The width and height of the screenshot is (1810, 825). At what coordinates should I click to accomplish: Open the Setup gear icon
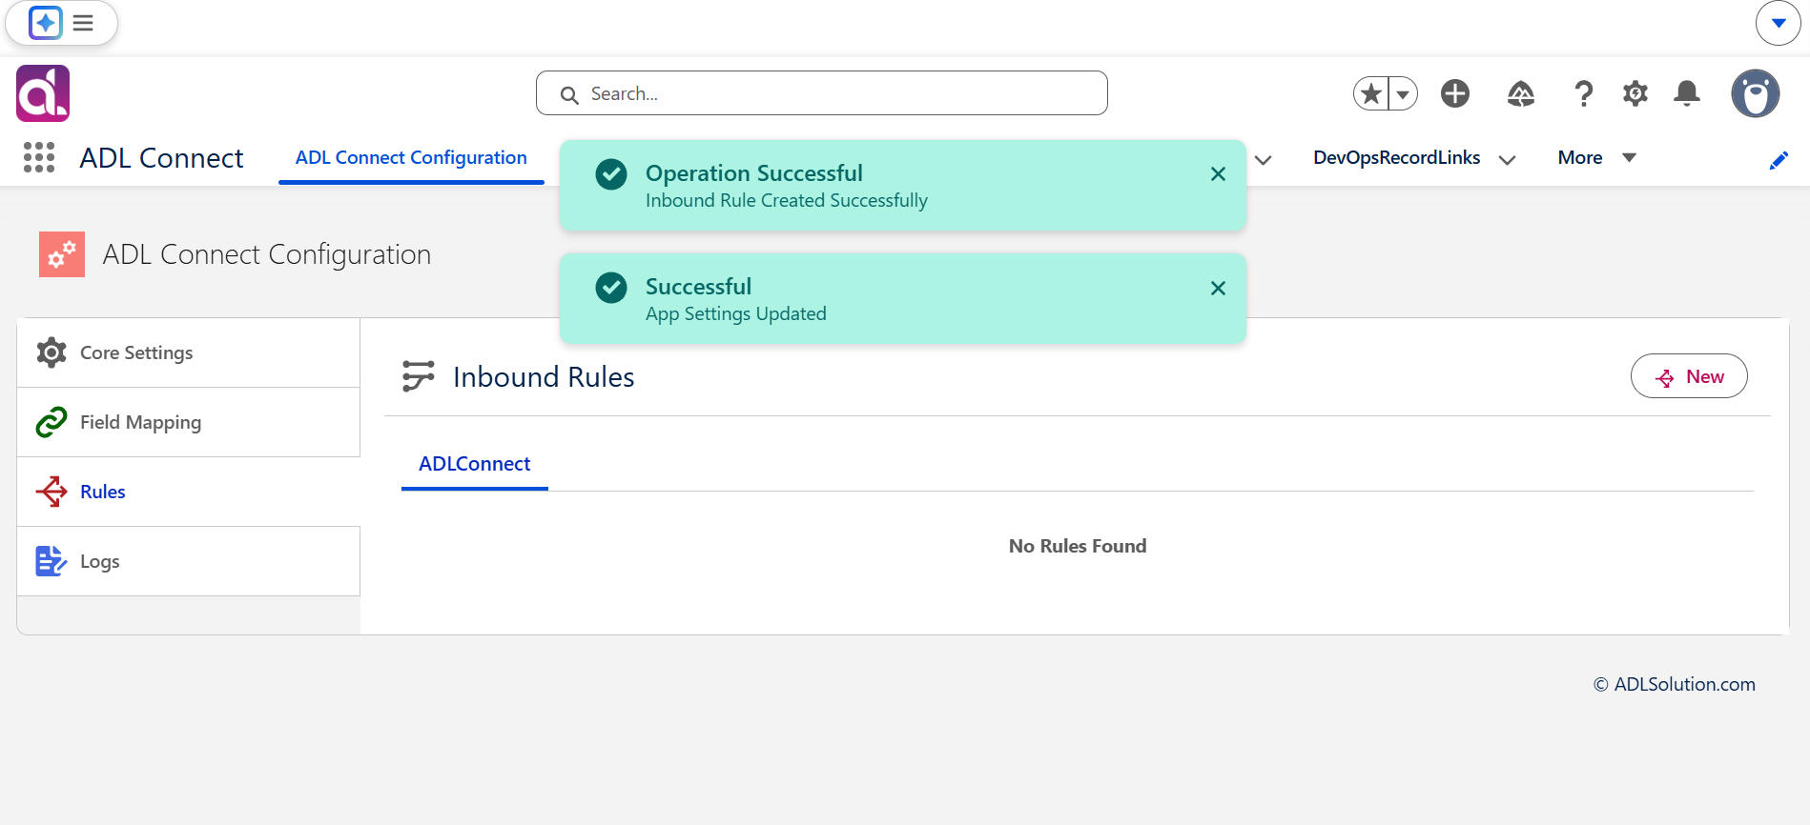tap(1635, 93)
